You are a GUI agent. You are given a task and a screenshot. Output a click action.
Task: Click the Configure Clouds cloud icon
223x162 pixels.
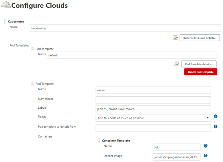(6, 5)
